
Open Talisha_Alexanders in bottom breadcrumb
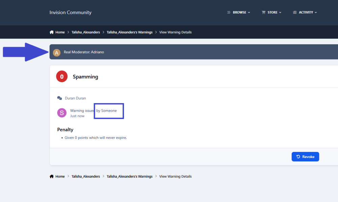click(86, 176)
